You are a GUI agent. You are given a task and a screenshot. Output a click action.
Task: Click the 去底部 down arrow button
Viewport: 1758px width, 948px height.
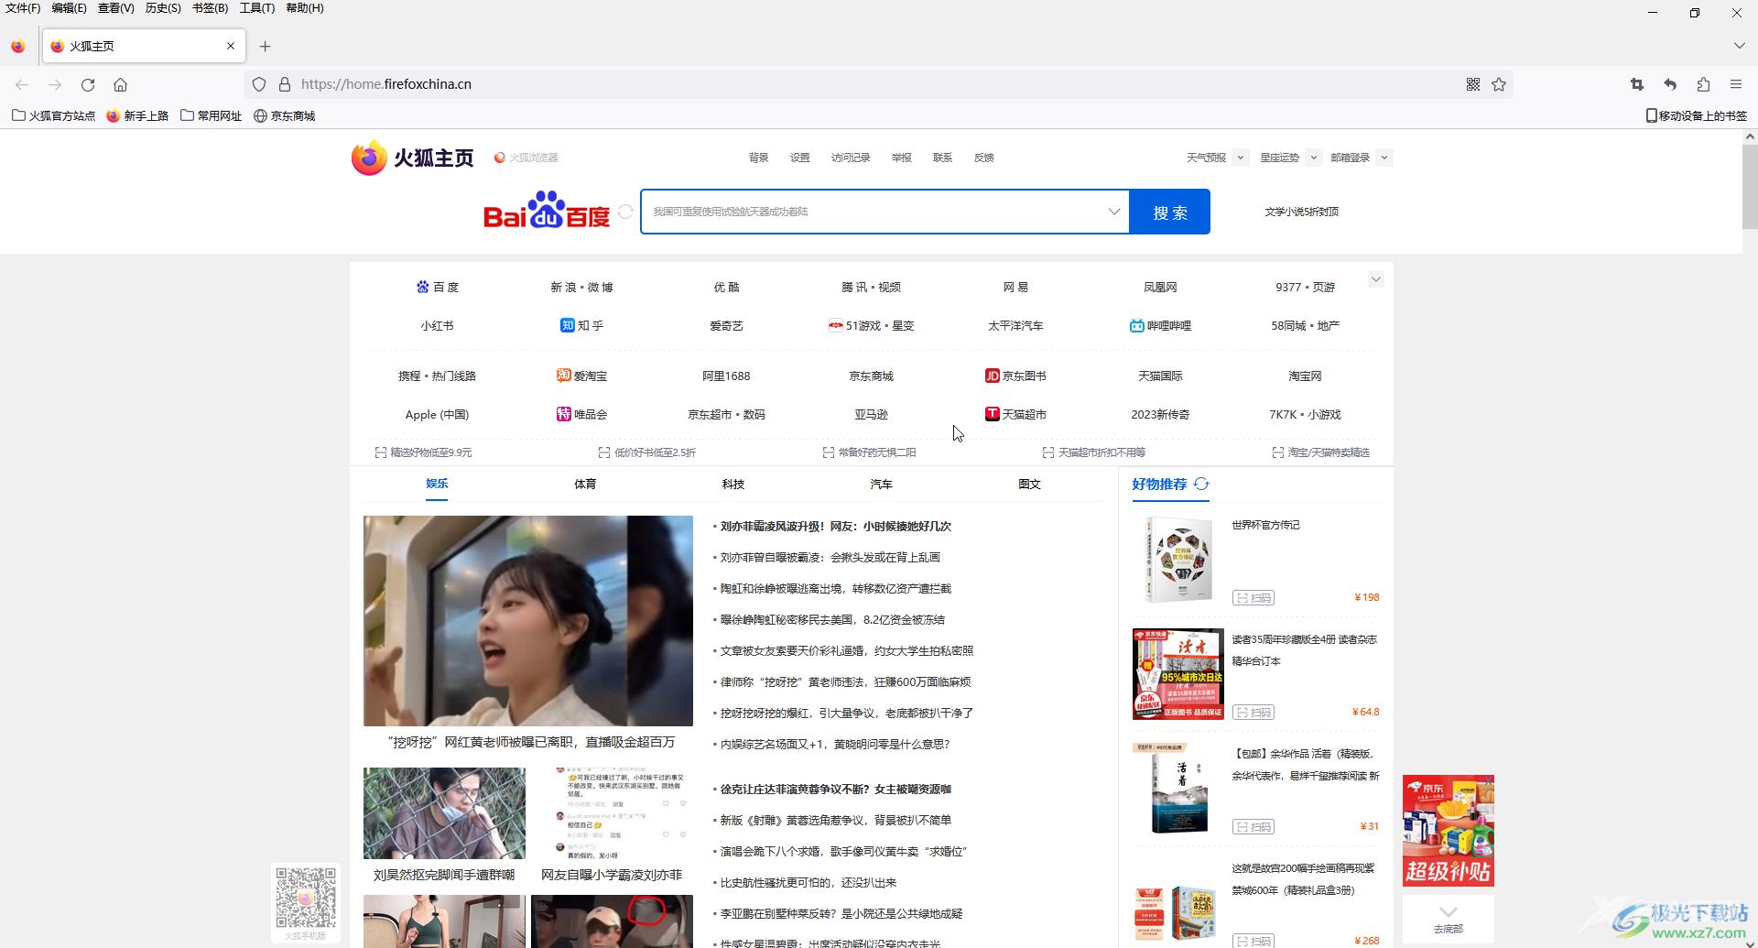click(1448, 919)
